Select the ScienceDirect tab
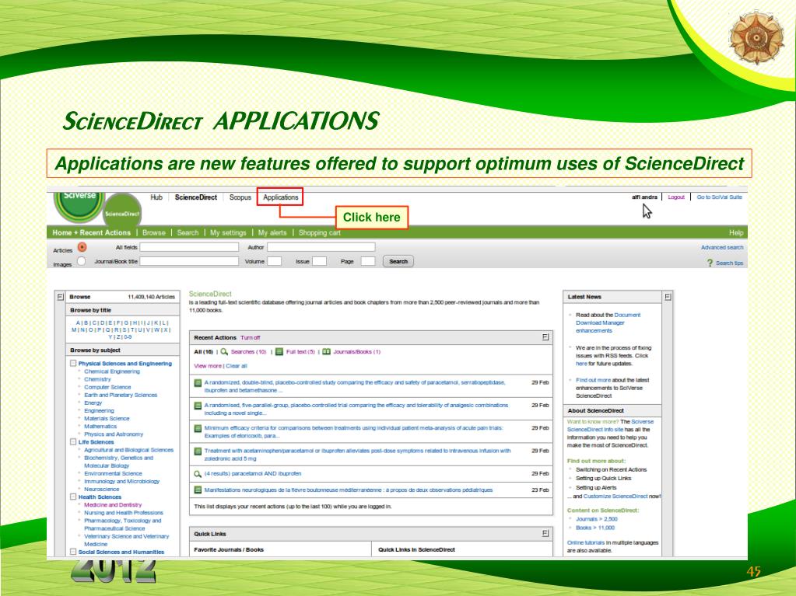 (196, 197)
